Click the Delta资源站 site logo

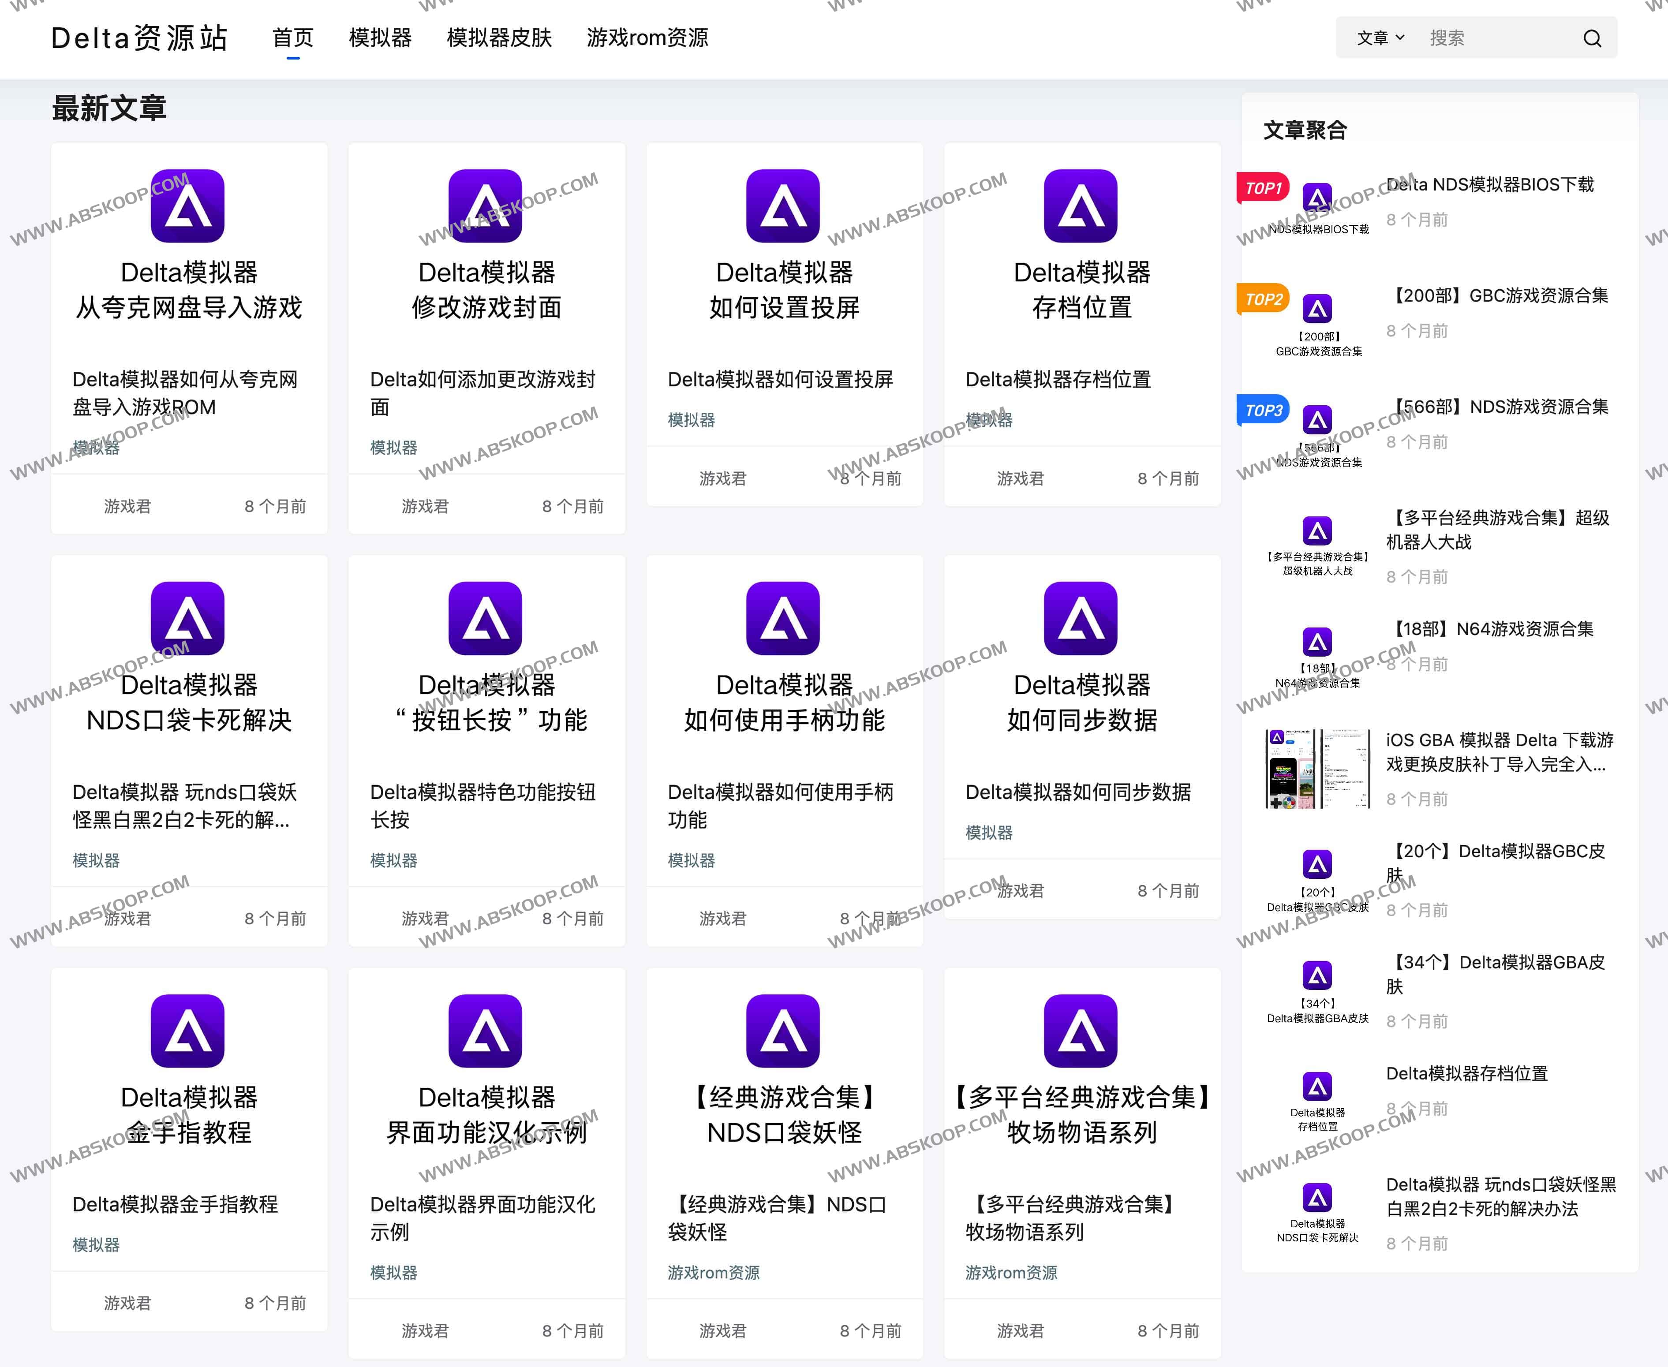point(139,38)
